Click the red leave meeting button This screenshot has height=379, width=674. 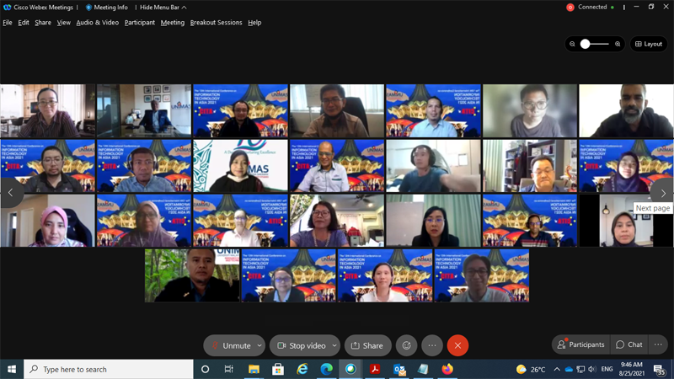coord(457,345)
